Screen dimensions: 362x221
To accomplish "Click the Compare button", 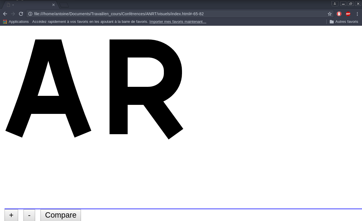I will (61, 215).
